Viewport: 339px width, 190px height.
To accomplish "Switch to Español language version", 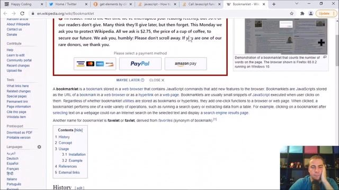I will pos(12,164).
